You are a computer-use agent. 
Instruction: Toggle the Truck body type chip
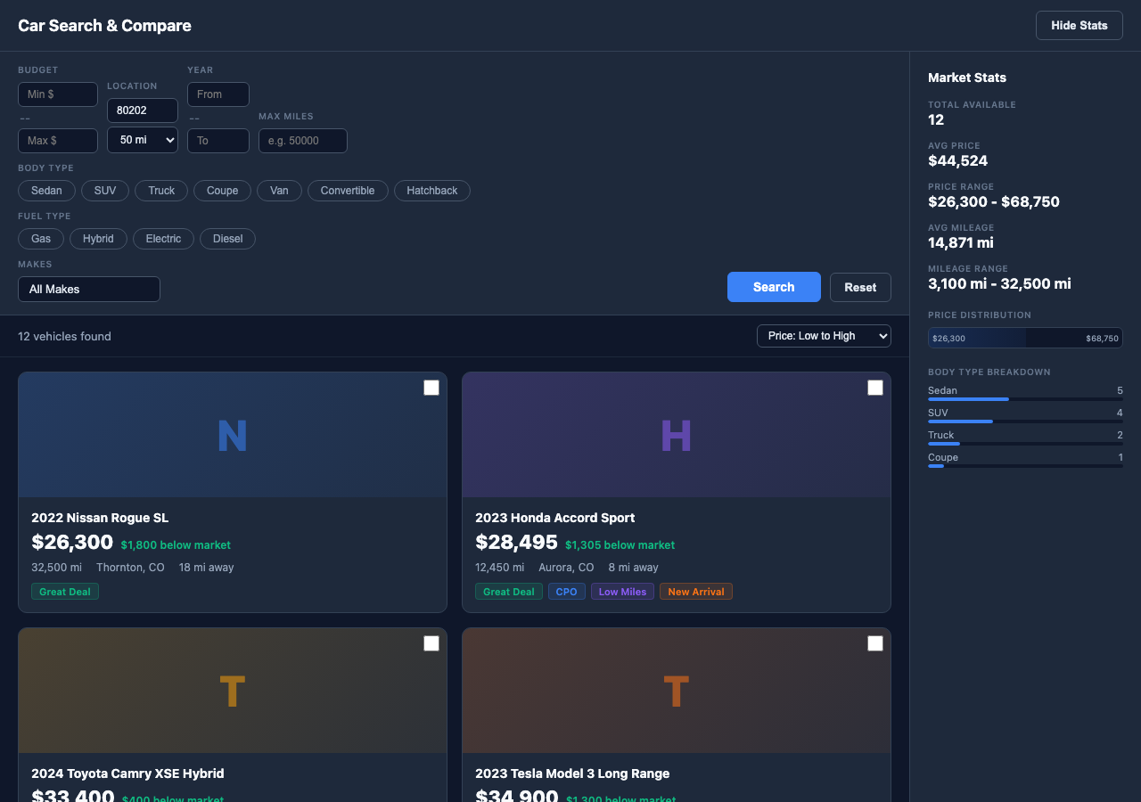pyautogui.click(x=161, y=191)
